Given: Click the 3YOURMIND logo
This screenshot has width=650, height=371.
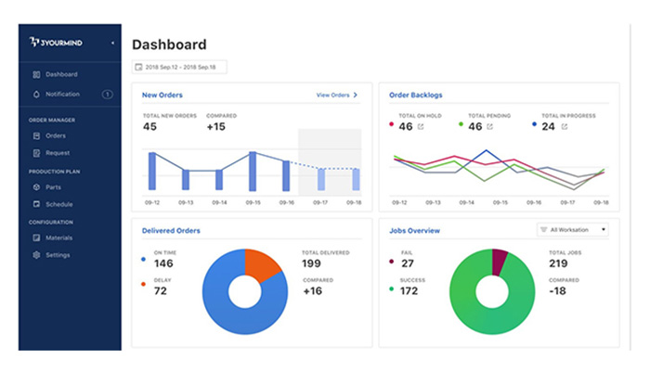Looking at the screenshot, I should click(56, 43).
